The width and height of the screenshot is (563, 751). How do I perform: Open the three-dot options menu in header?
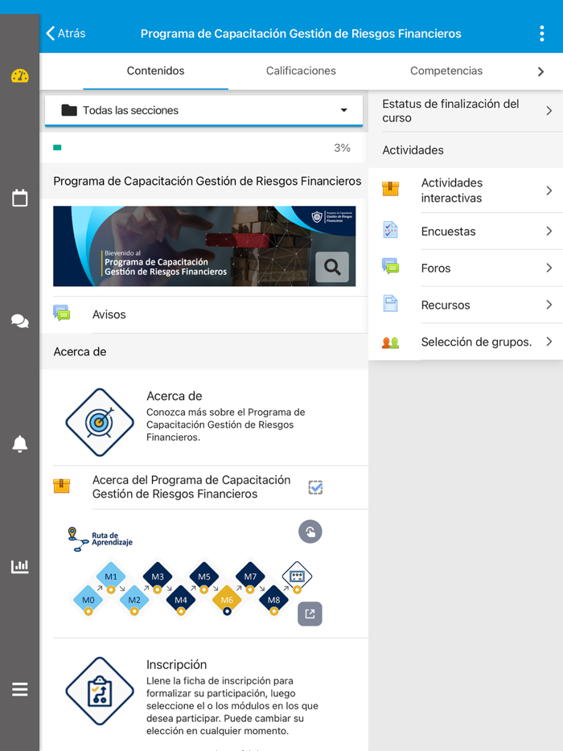click(542, 34)
